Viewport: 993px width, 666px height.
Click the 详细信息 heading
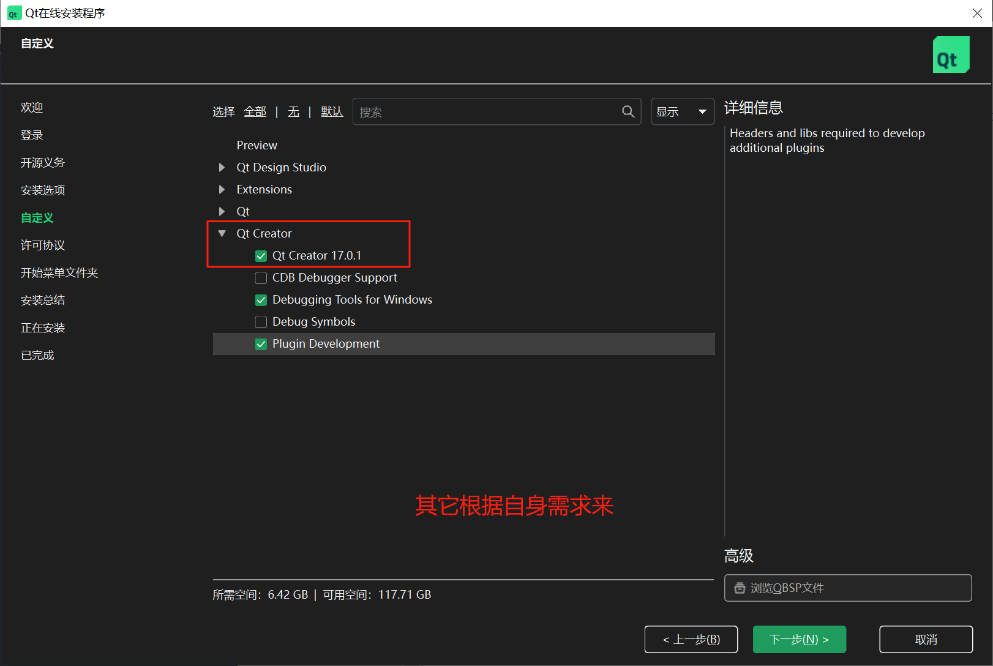tap(754, 108)
